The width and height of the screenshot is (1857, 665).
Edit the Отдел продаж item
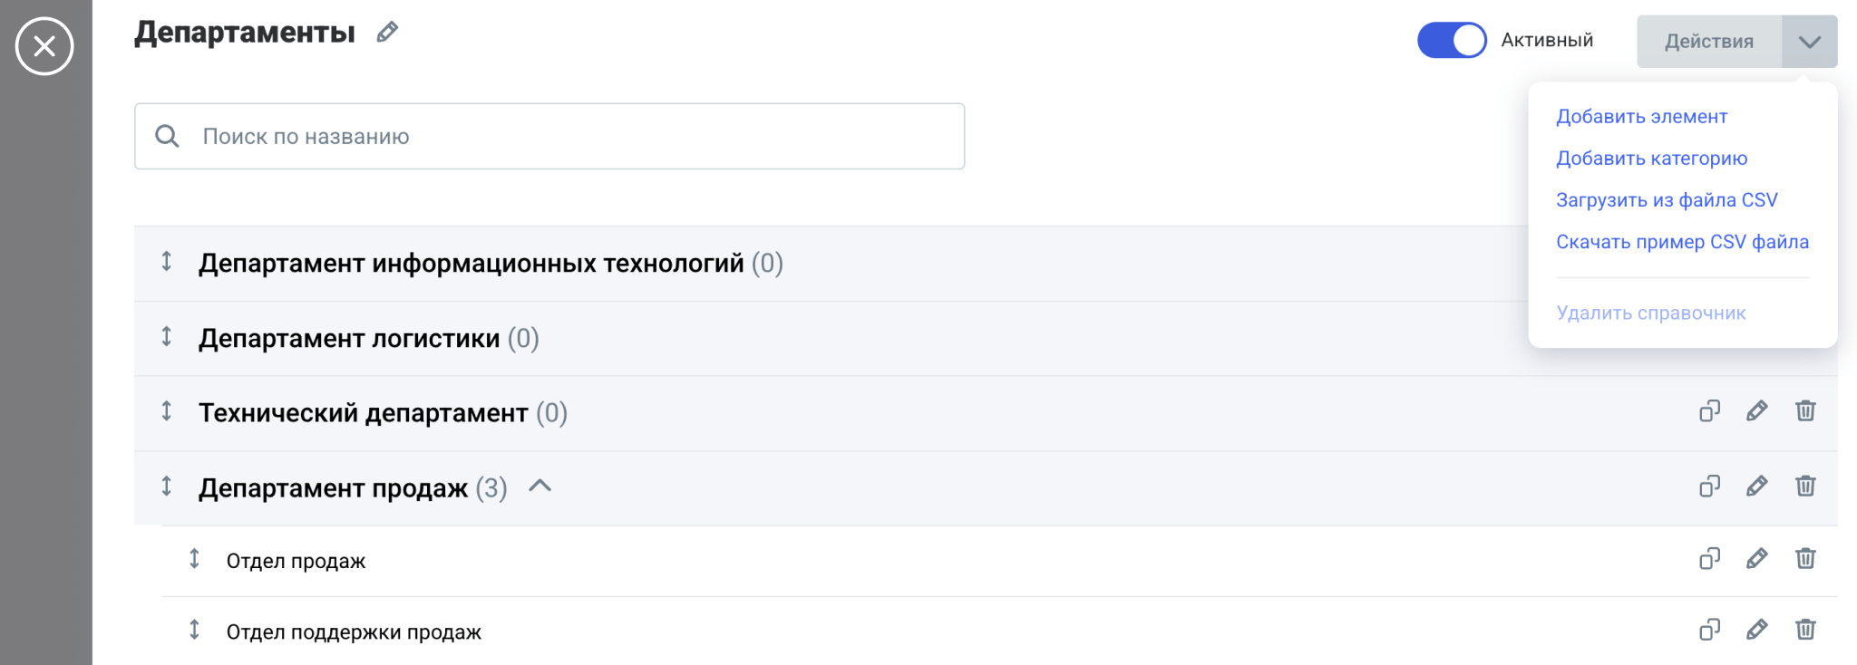[1756, 559]
